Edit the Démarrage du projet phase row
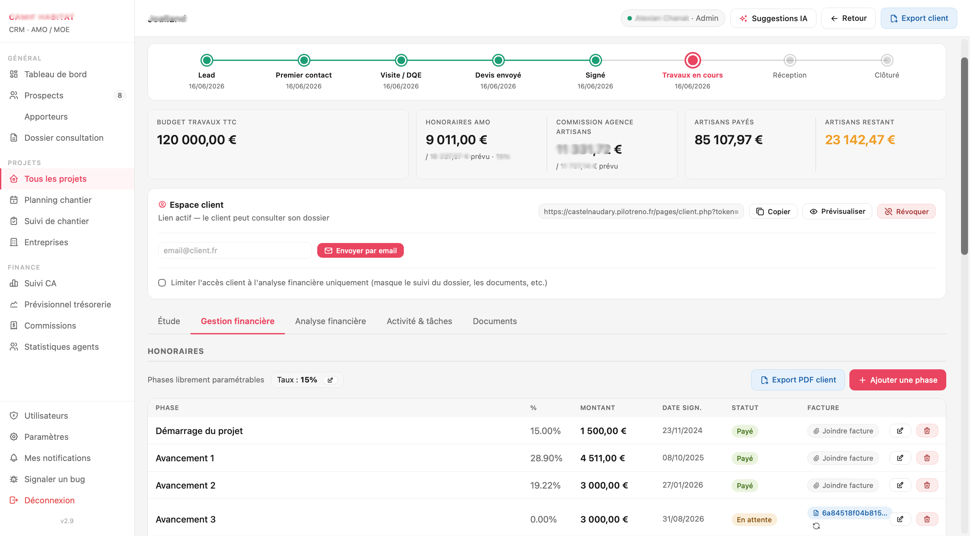Screen dimensions: 970x536 coord(900,431)
